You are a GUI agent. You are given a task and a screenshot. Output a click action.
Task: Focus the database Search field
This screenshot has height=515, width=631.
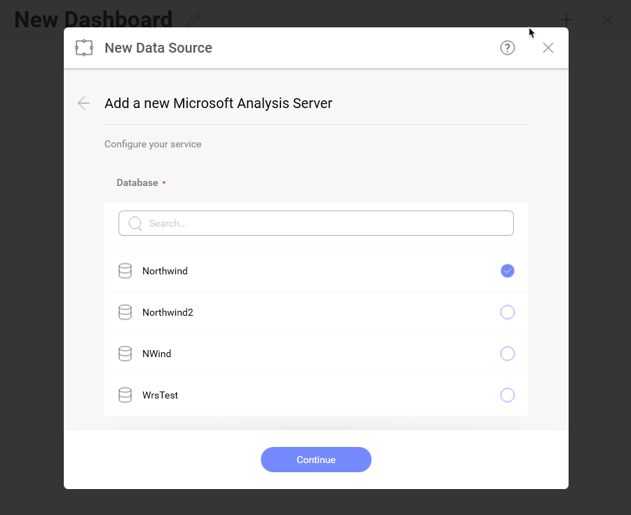[x=316, y=223]
